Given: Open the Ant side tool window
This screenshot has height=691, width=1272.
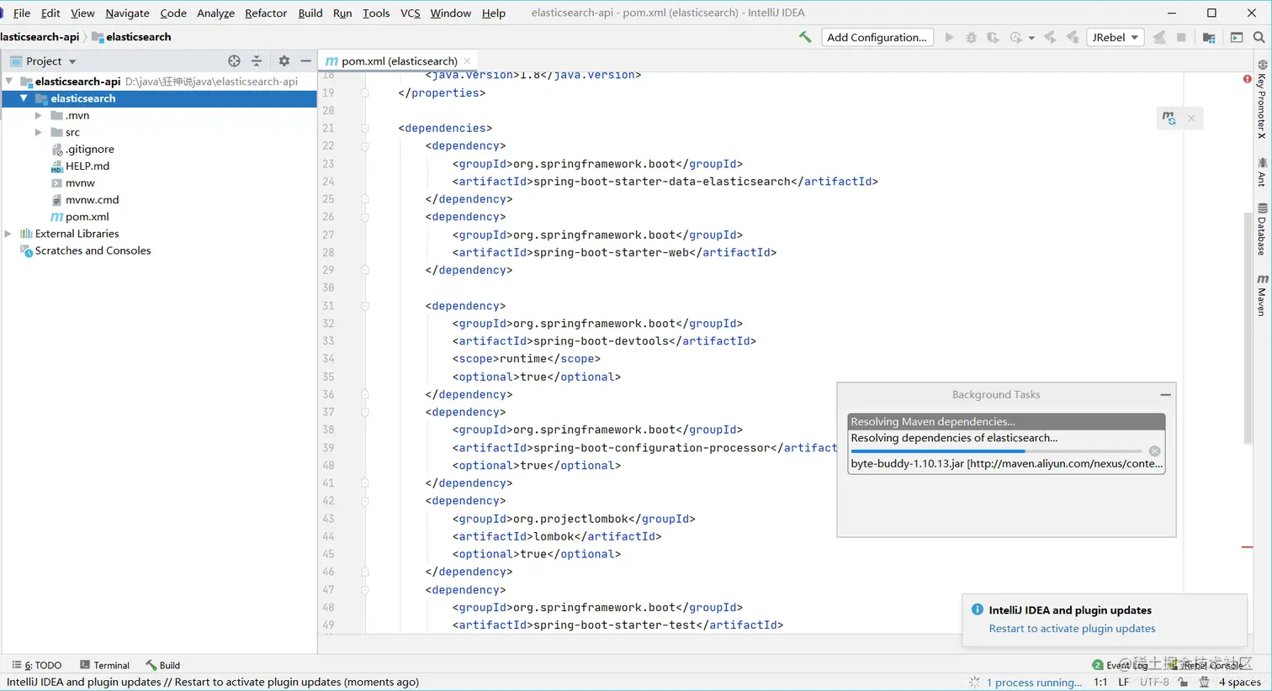Looking at the screenshot, I should coord(1262,171).
